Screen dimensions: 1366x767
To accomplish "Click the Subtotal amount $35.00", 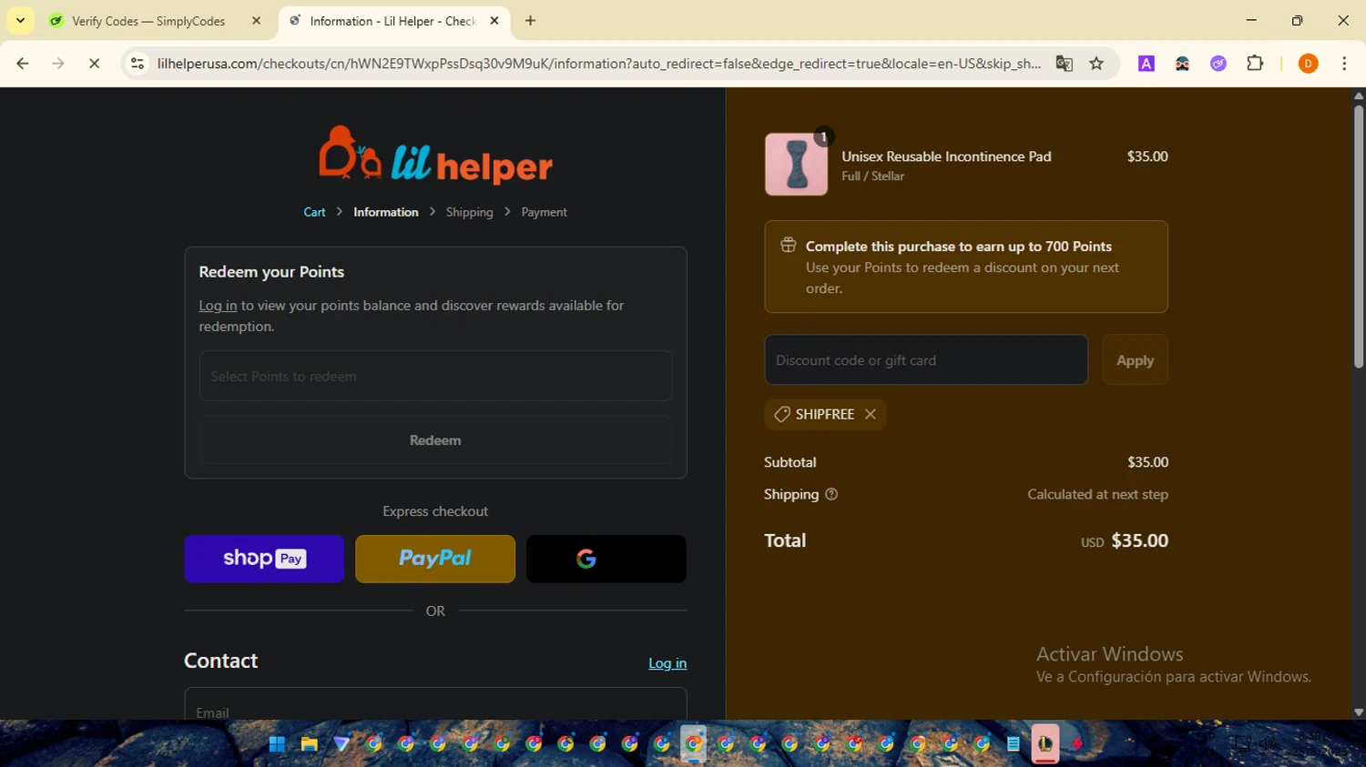I will pyautogui.click(x=1147, y=462).
